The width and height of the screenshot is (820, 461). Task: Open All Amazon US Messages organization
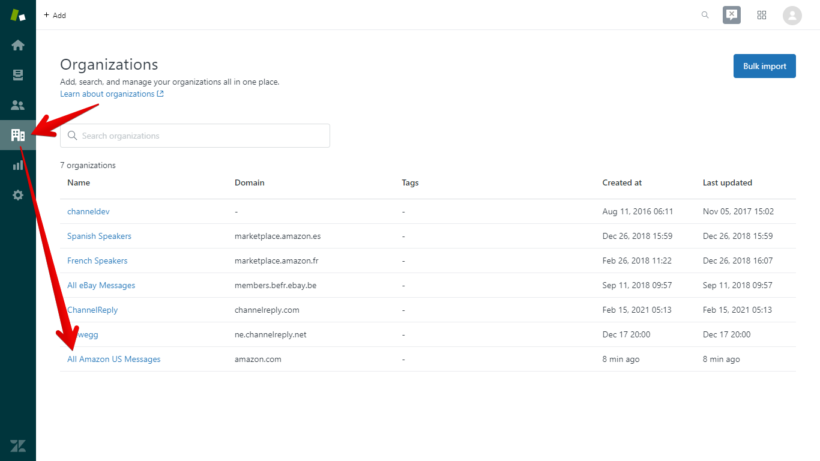coord(114,359)
